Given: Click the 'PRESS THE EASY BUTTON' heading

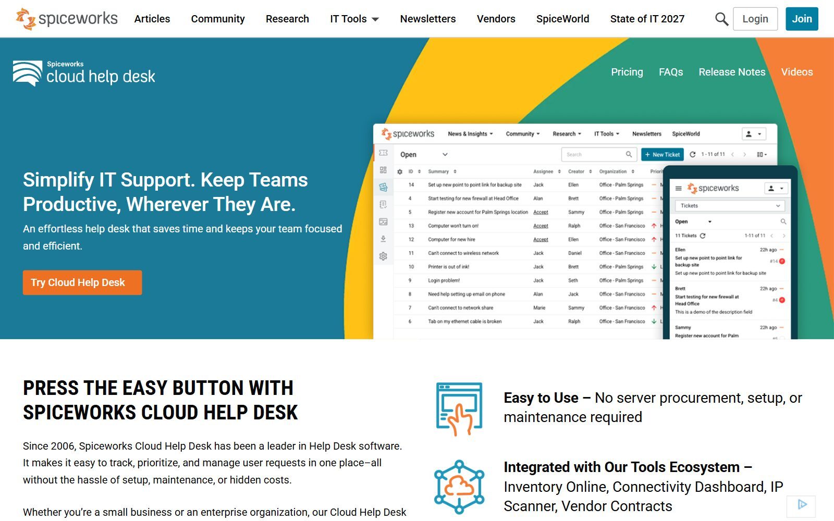Looking at the screenshot, I should pyautogui.click(x=161, y=400).
